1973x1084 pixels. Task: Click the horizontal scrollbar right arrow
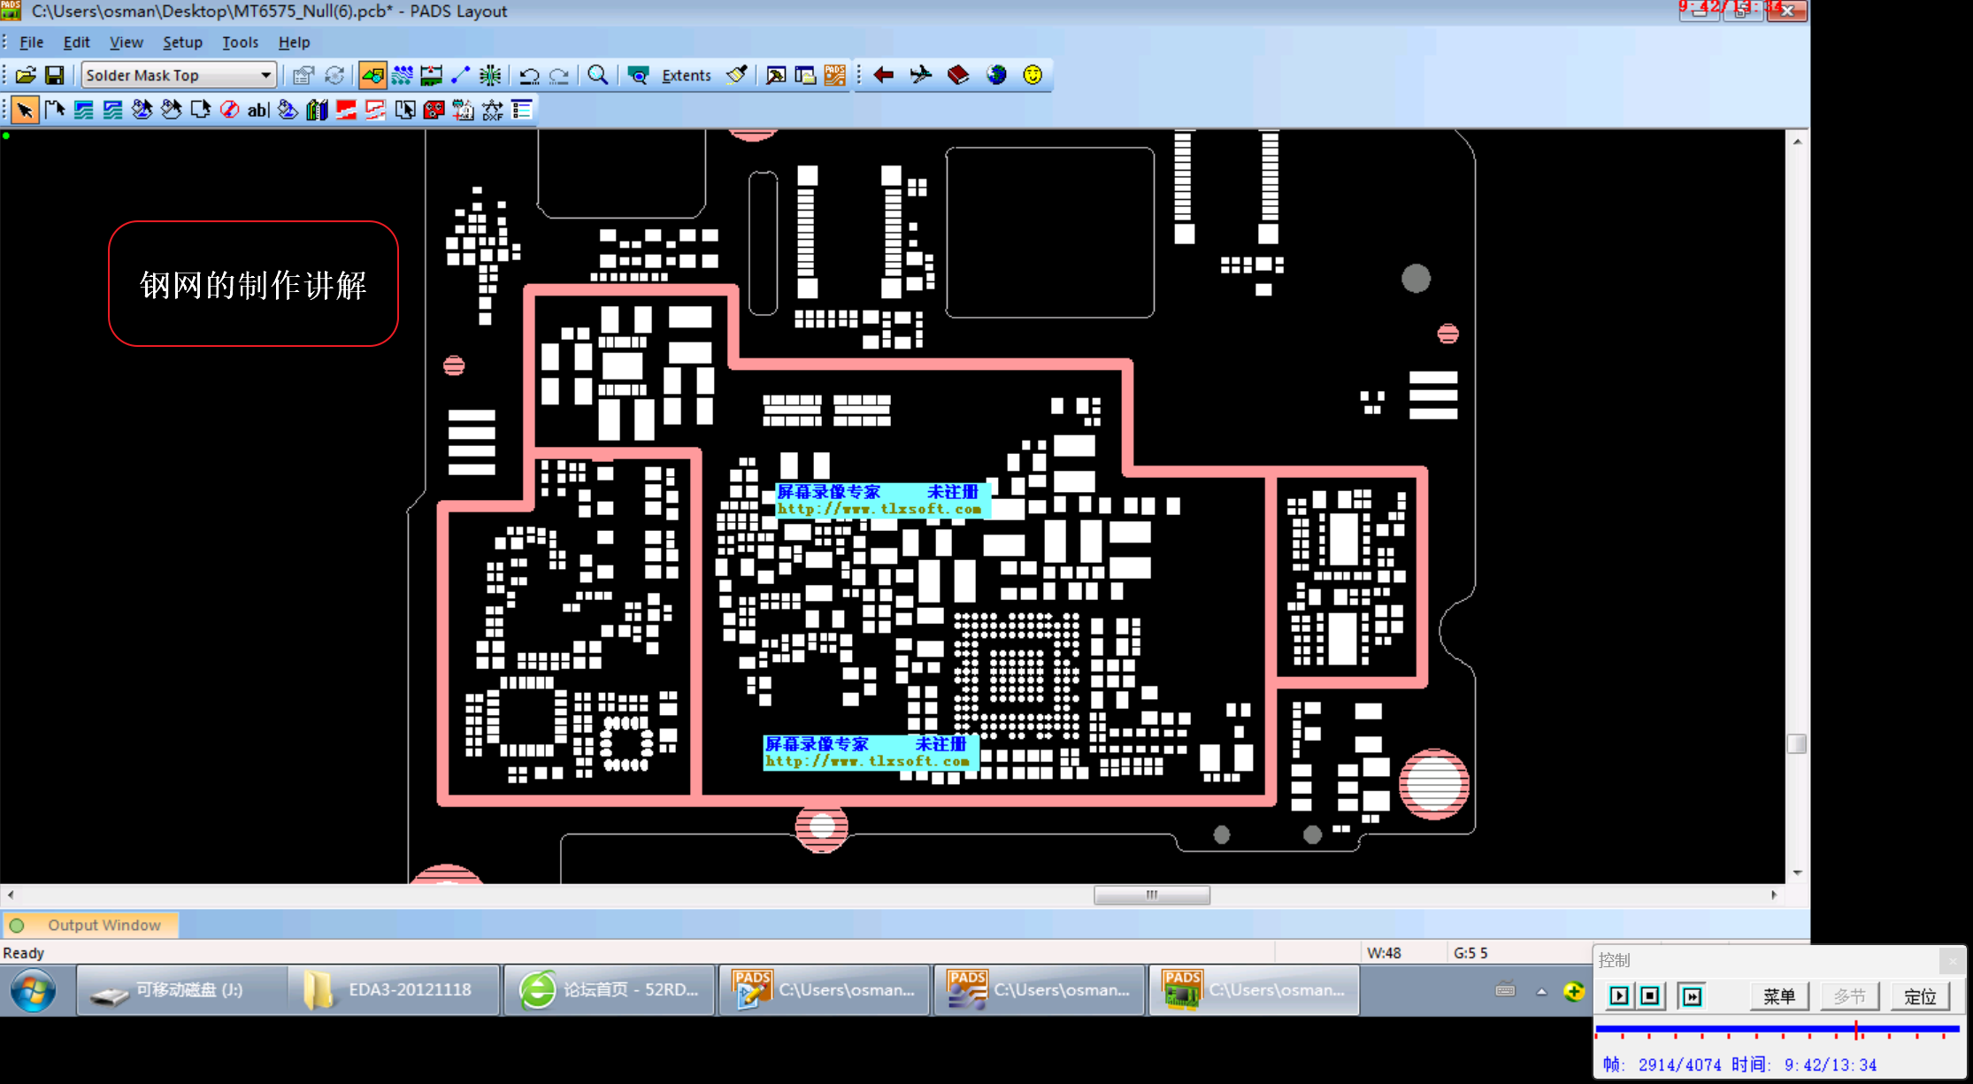(1774, 895)
